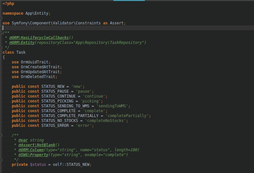Viewport: 254px width, 173px height.
Task: Click the opening brace below class Task
Action: pos(4,57)
